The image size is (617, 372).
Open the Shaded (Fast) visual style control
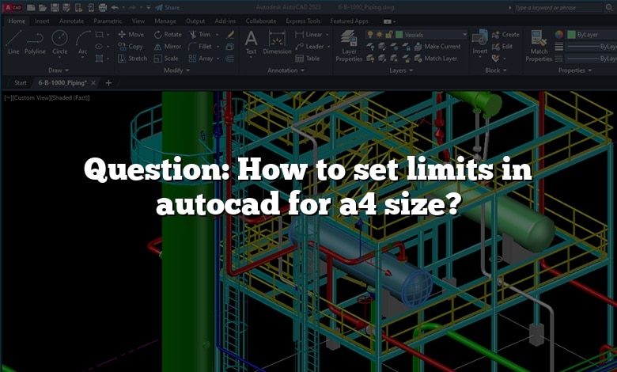pyautogui.click(x=70, y=97)
